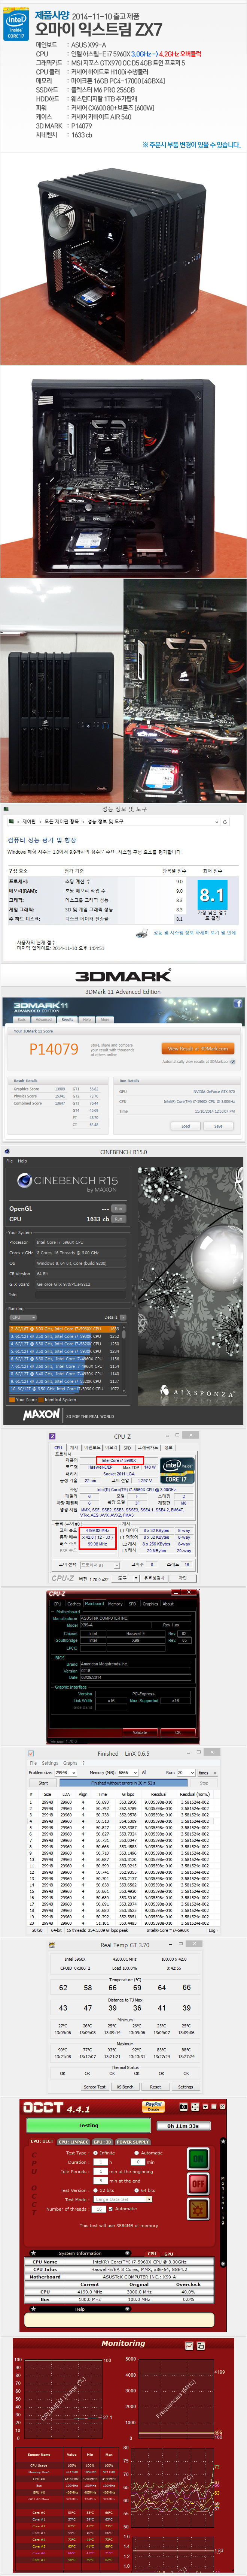The width and height of the screenshot is (247, 2576).
Task: Select the Memory tab in red CPU-Z window
Action: (115, 1603)
